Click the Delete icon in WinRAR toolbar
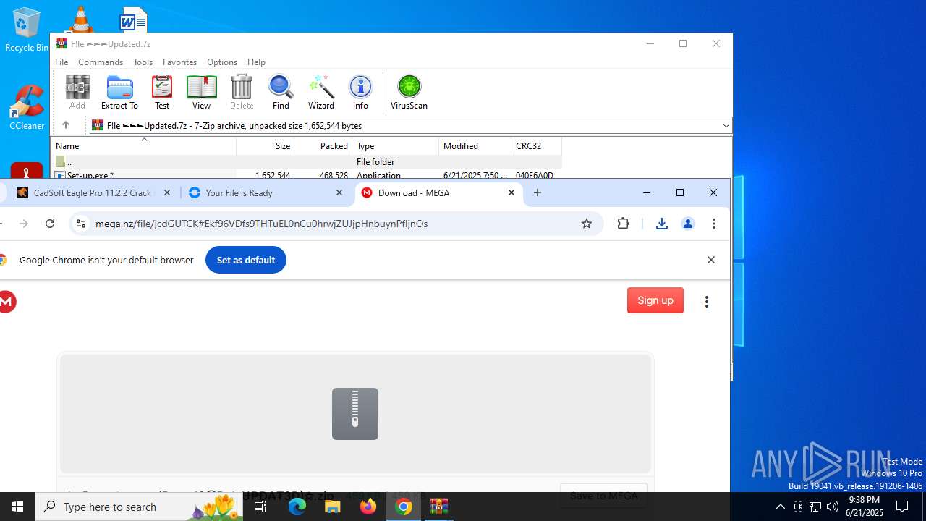The width and height of the screenshot is (926, 521). click(x=242, y=92)
